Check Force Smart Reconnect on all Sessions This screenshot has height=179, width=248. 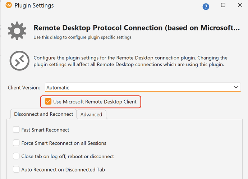[x=16, y=143]
